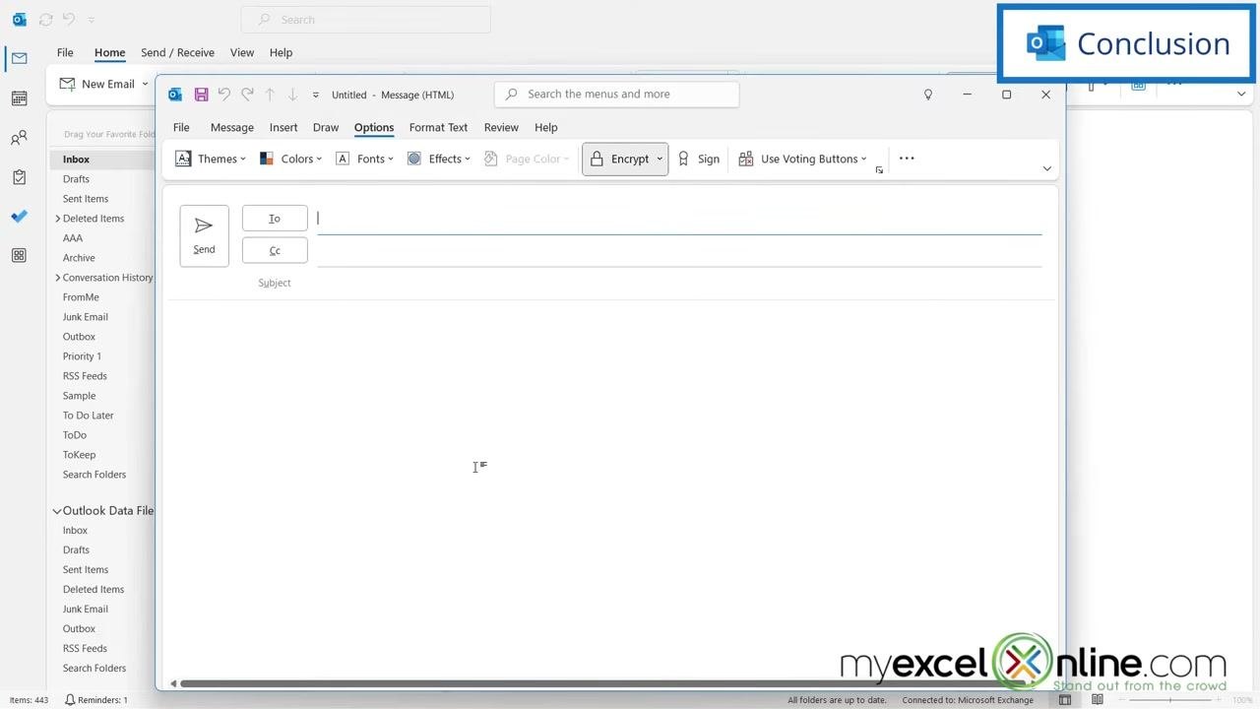This screenshot has width=1260, height=709.
Task: Select the AAA folder
Action: 73,238
